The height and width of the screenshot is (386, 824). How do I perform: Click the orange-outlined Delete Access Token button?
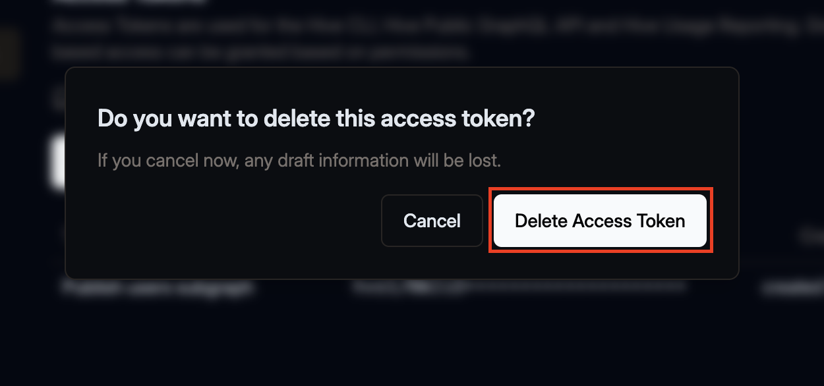[600, 221]
